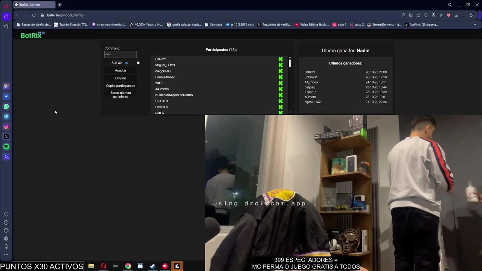This screenshot has width=482, height=271.
Task: Open Easy Setup sliders icon
Action: (x=464, y=15)
